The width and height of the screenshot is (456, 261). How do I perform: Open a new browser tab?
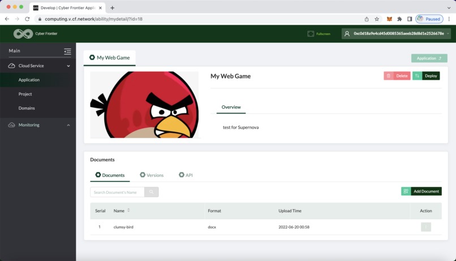[112, 8]
